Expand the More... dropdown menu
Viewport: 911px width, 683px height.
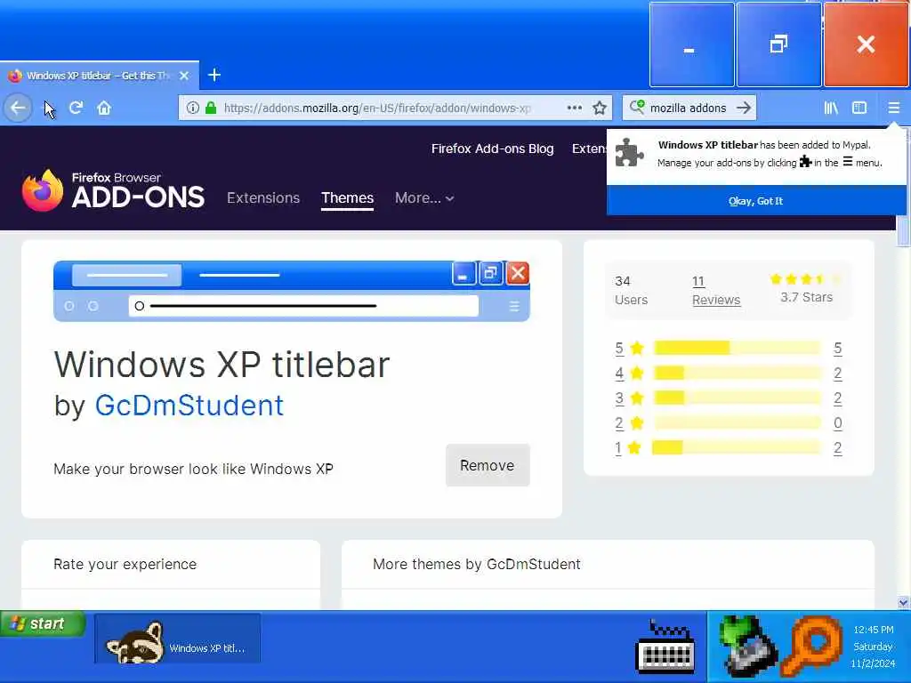point(424,198)
